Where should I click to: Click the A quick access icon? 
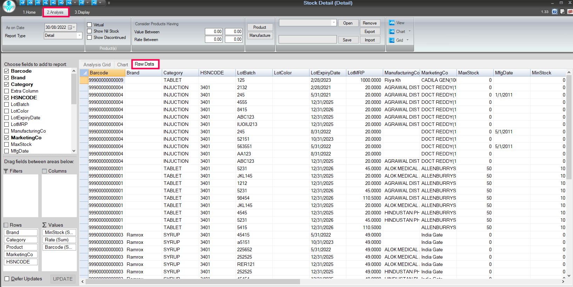(x=69, y=3)
